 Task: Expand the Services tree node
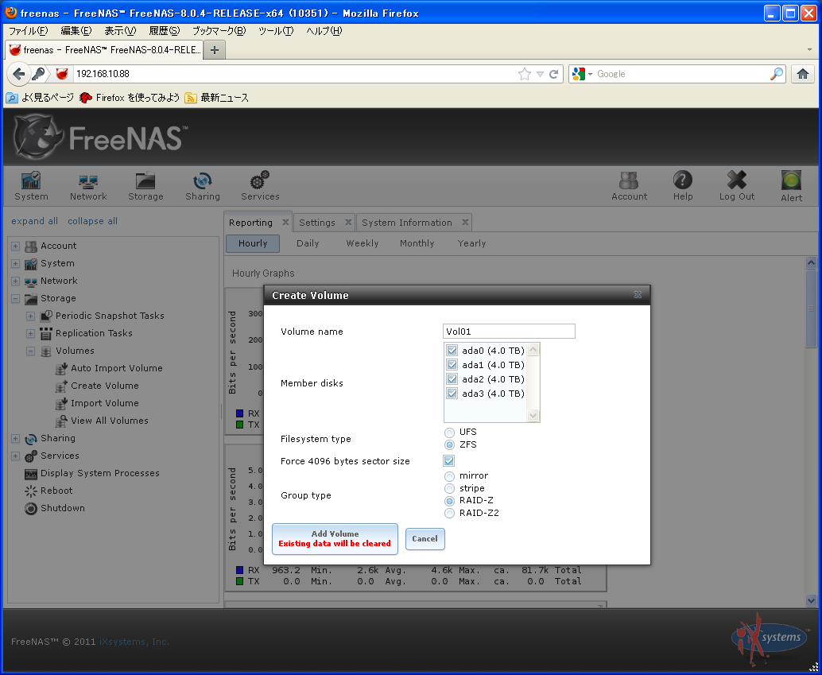(16, 456)
